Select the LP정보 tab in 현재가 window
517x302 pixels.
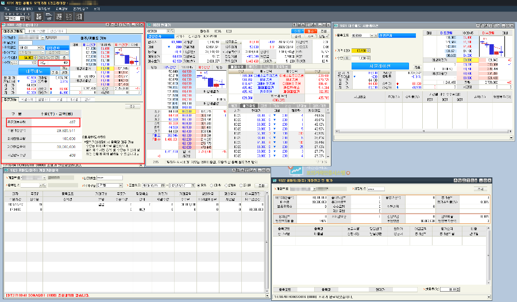coord(302,106)
